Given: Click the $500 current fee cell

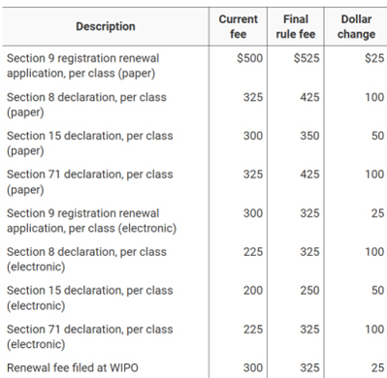Looking at the screenshot, I should click(249, 58).
